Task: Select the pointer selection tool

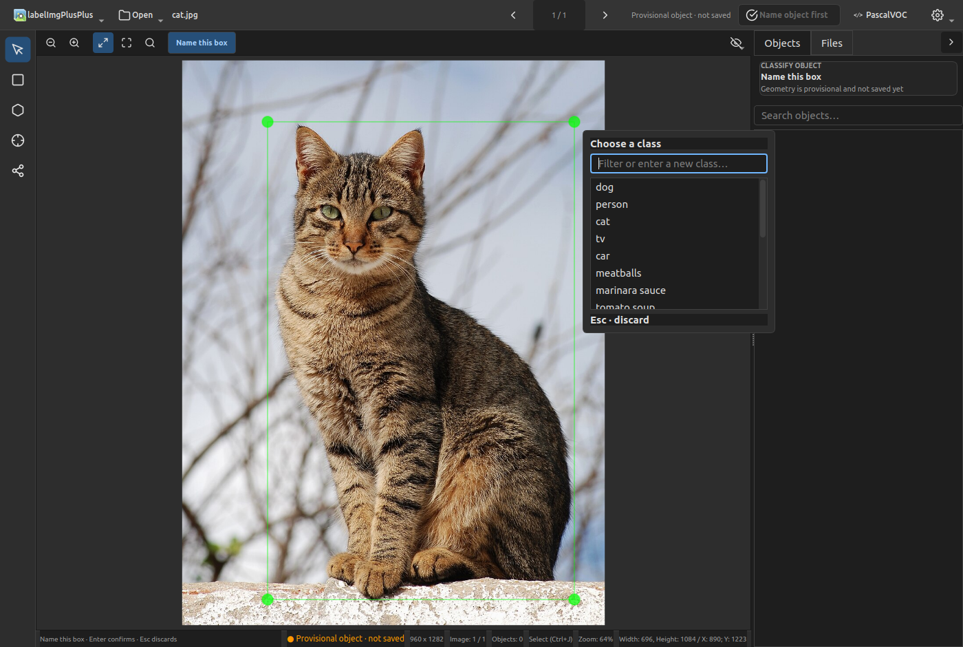Action: tap(18, 50)
